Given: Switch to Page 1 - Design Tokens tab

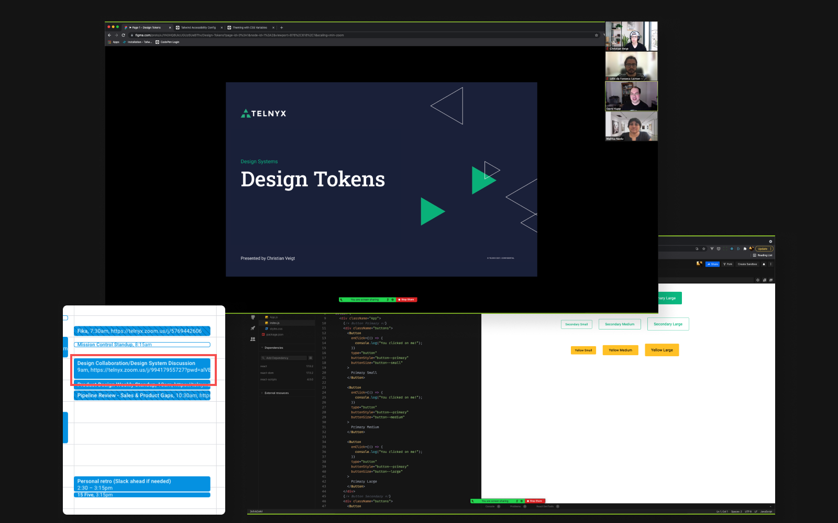Looking at the screenshot, I should point(148,27).
